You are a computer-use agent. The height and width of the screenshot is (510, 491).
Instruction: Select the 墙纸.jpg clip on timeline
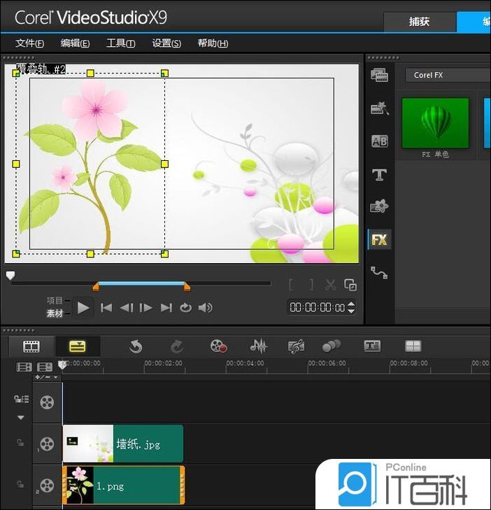pos(123,444)
